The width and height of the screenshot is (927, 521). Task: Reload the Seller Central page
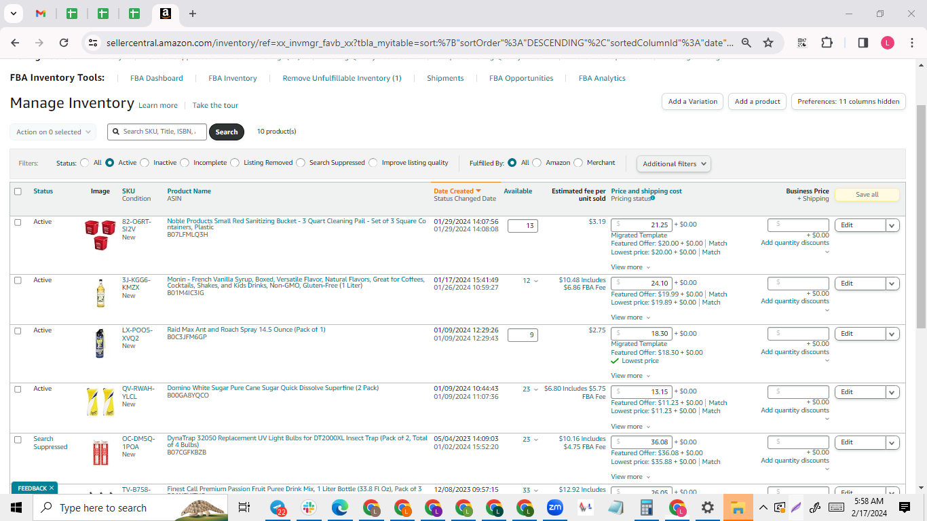(64, 43)
